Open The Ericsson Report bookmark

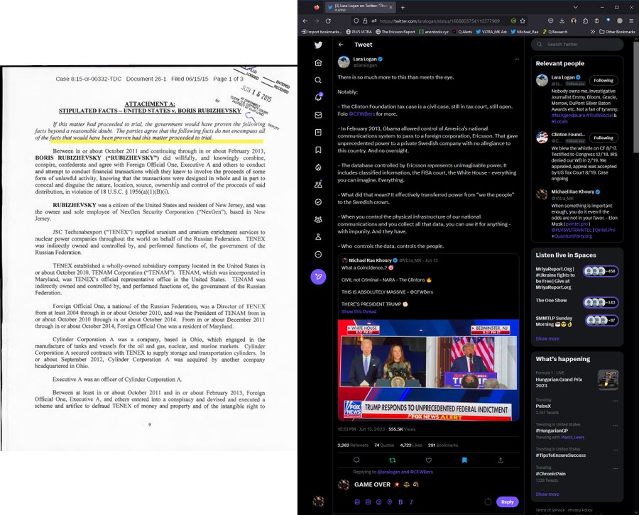click(395, 32)
